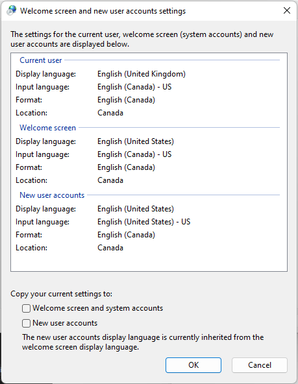Image resolution: width=298 pixels, height=384 pixels.
Task: Click the English (United Kingdom) display language value
Action: coord(142,74)
